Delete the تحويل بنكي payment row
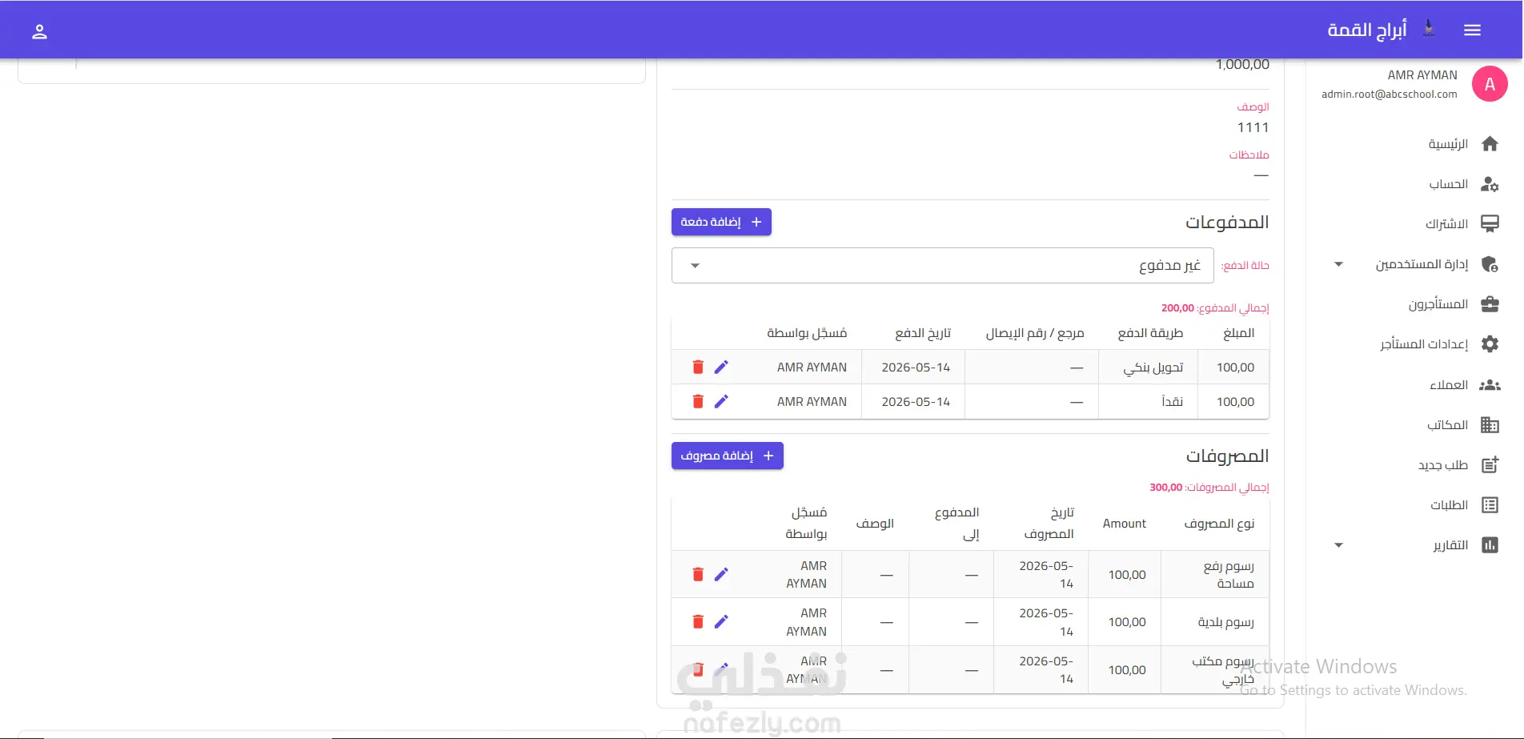This screenshot has width=1524, height=739. [x=698, y=367]
